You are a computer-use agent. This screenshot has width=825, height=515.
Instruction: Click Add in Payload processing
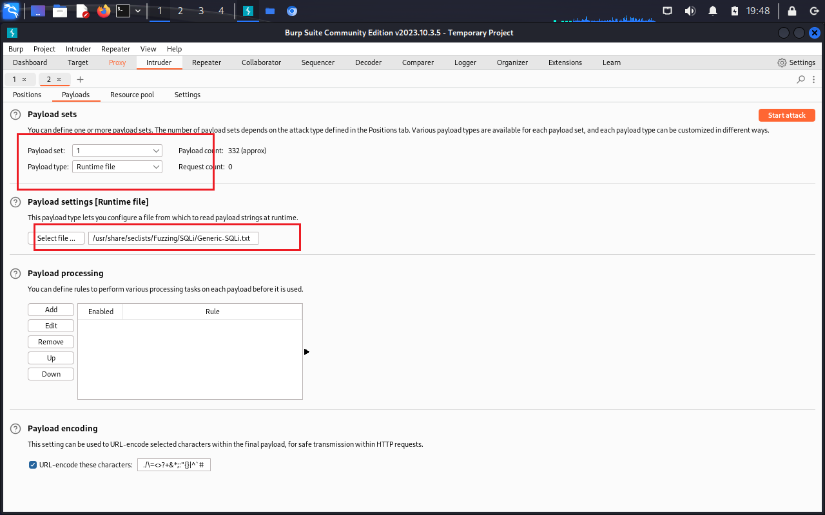(51, 310)
